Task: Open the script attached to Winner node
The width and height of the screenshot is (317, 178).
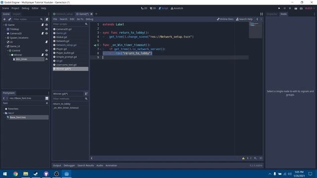Action: coord(43,55)
